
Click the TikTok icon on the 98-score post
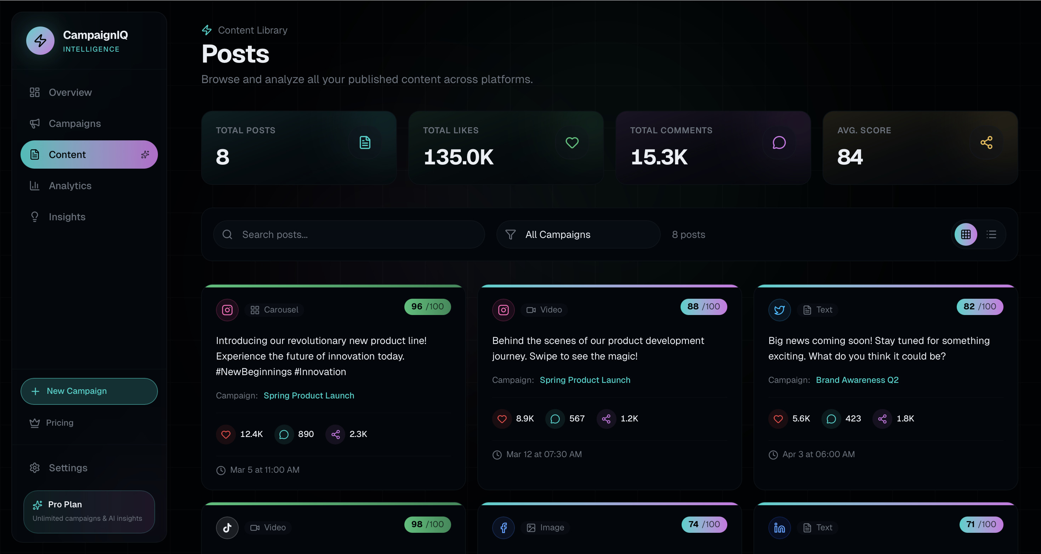(227, 527)
